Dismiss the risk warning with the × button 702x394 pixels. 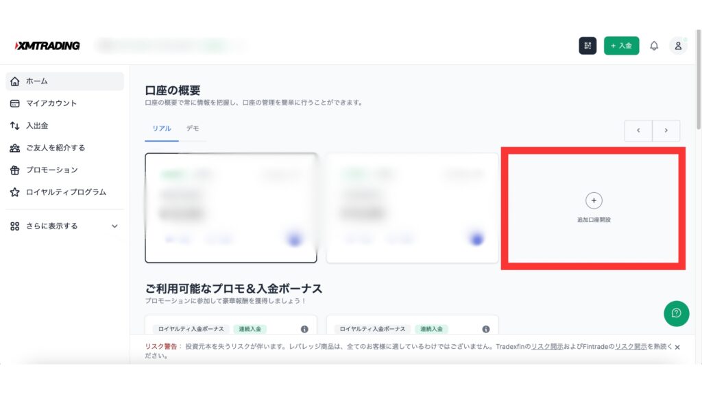(x=677, y=347)
